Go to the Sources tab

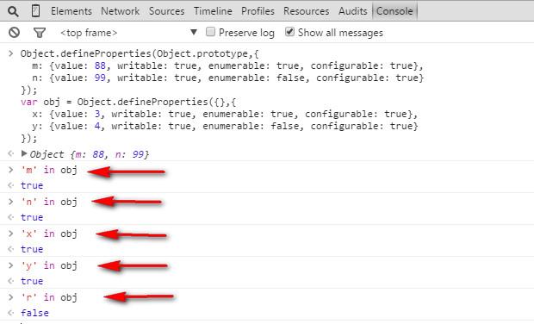[166, 11]
